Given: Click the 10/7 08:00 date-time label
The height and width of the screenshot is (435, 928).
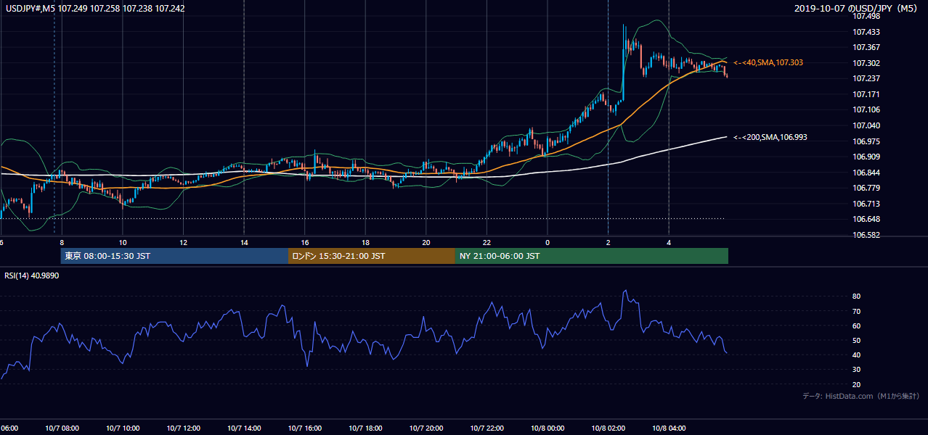Looking at the screenshot, I should 62,428.
